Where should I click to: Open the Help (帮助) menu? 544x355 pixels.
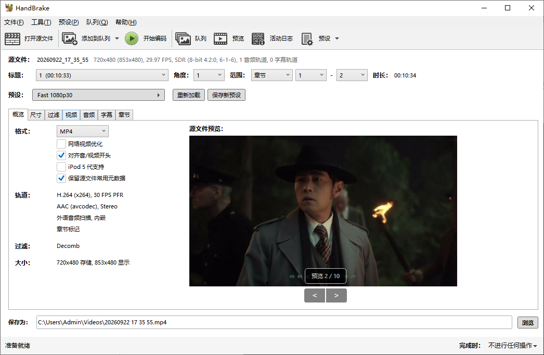coord(126,22)
